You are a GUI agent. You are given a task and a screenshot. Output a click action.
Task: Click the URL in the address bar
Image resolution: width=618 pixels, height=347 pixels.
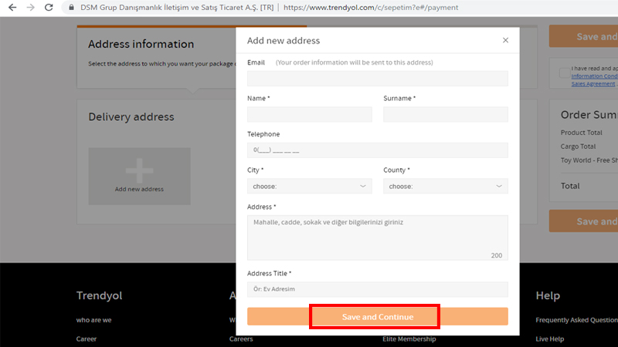(371, 8)
